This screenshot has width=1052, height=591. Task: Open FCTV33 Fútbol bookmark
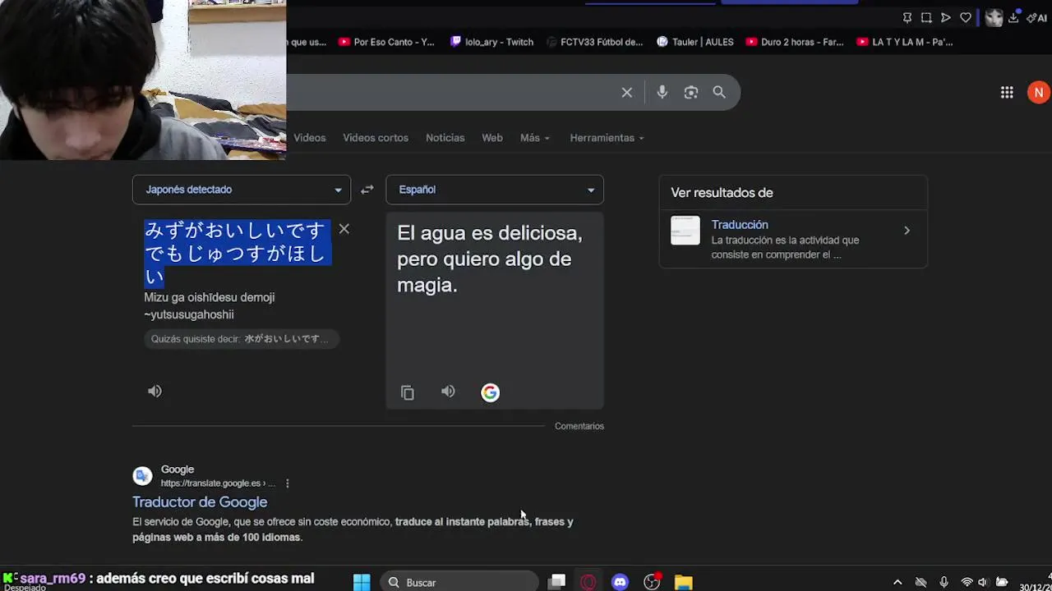(x=594, y=42)
